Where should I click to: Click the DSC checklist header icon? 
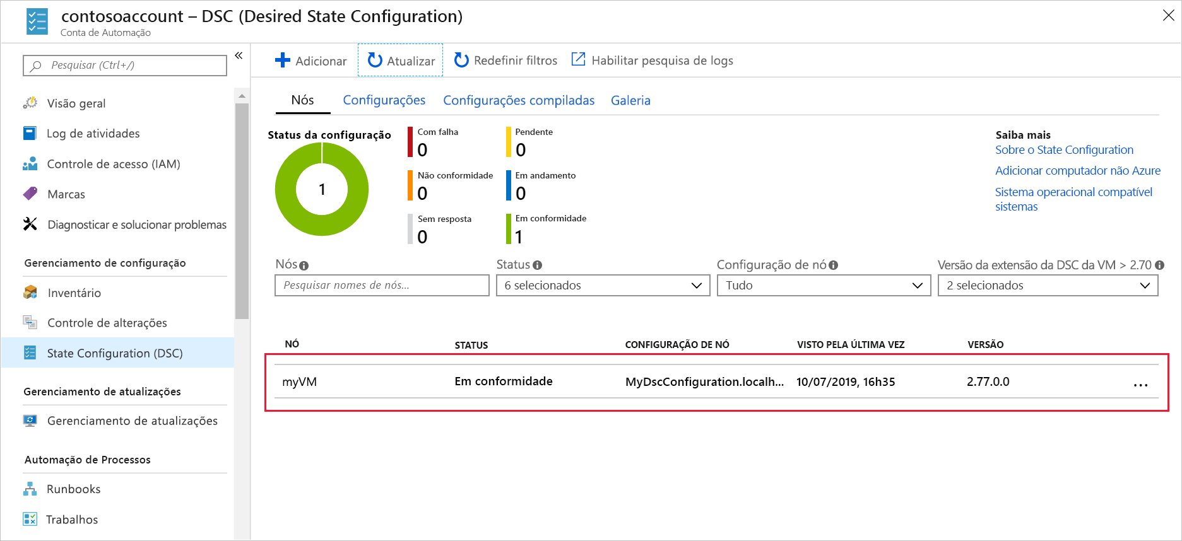point(37,21)
